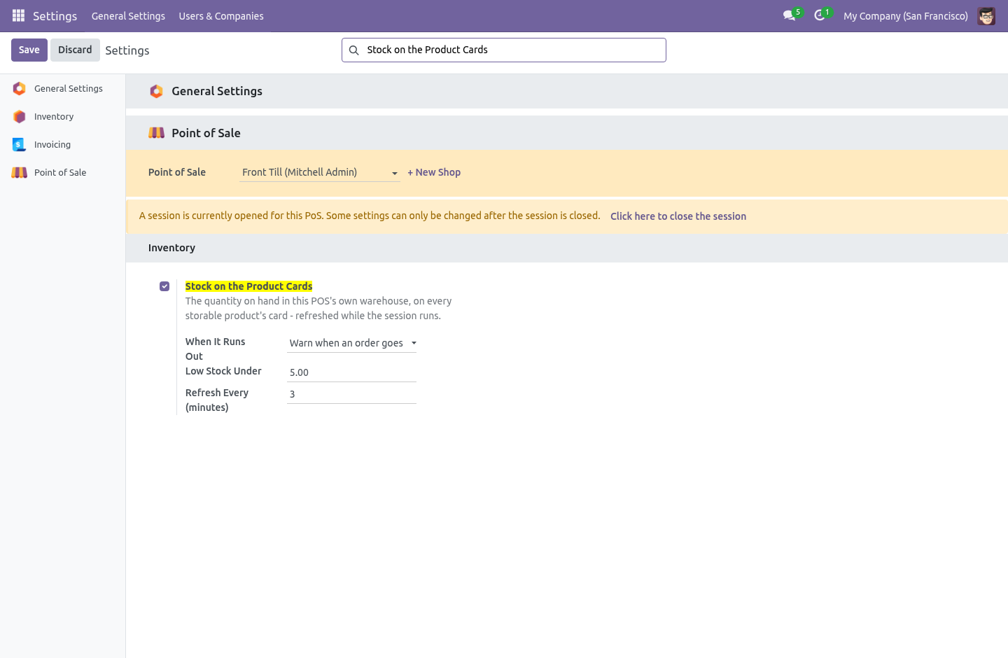Image resolution: width=1008 pixels, height=658 pixels.
Task: Click Invoicing sidebar icon
Action: tap(20, 145)
